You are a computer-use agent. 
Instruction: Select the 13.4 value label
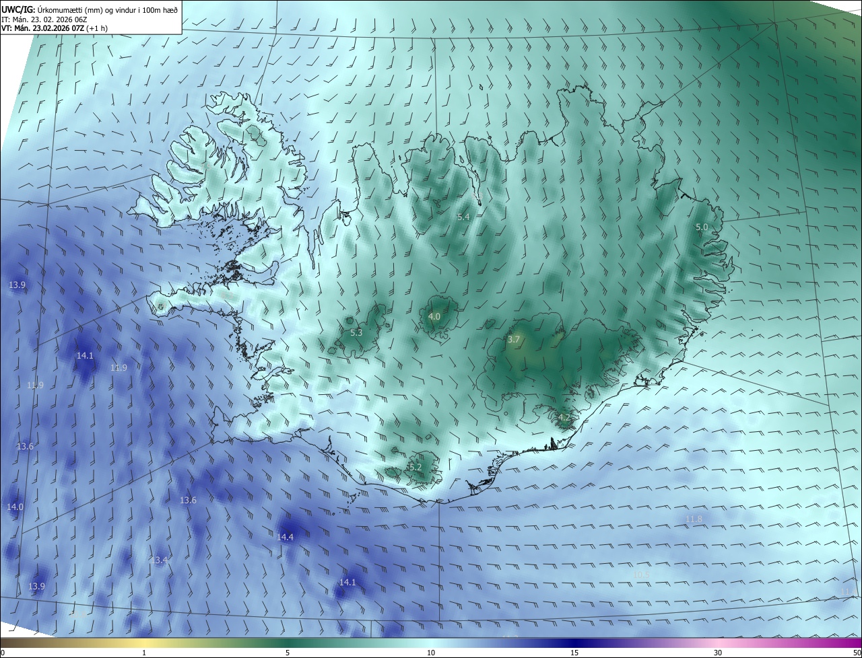point(160,560)
